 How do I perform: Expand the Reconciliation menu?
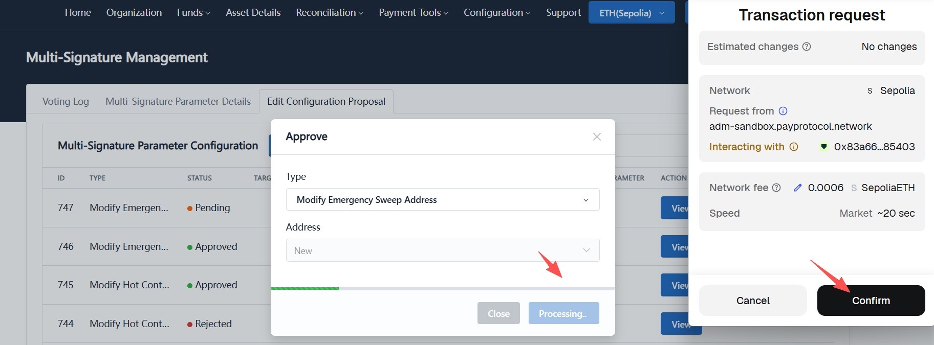330,12
